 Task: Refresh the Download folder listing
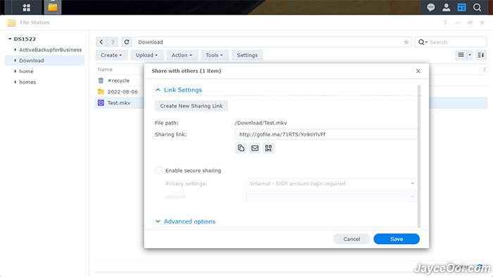126,41
